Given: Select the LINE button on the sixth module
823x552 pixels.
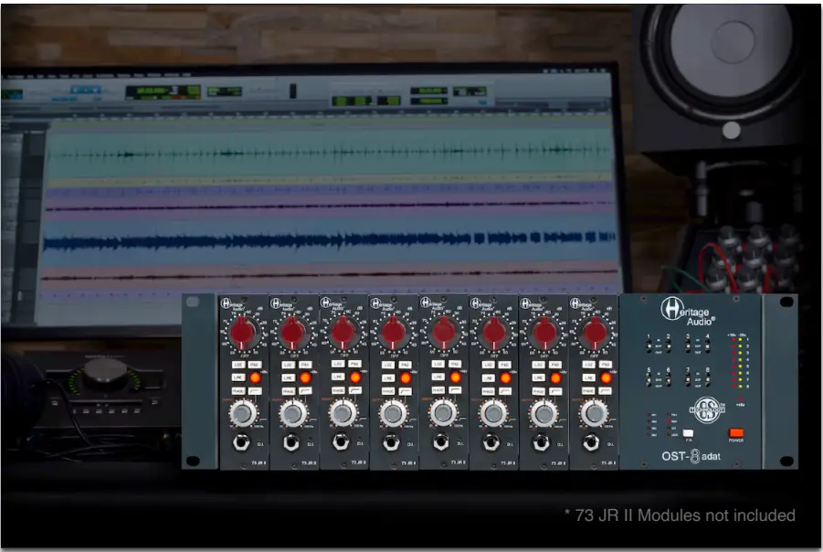Looking at the screenshot, I should point(488,377).
